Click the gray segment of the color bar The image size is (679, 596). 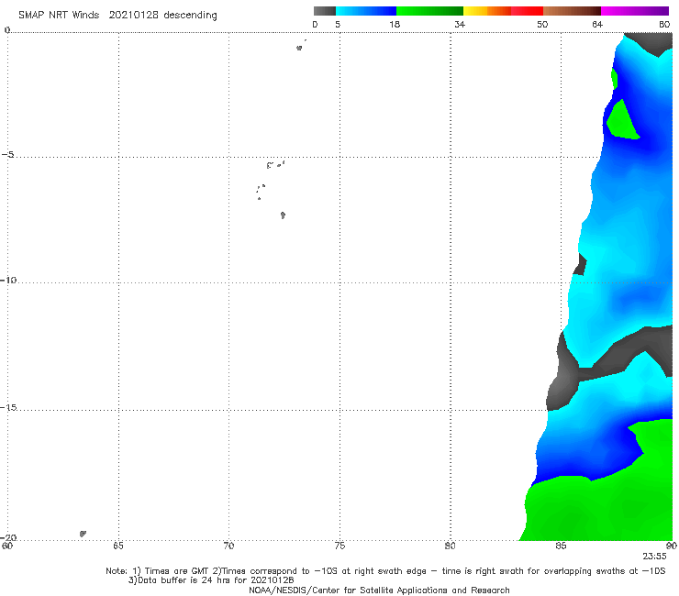(x=324, y=11)
